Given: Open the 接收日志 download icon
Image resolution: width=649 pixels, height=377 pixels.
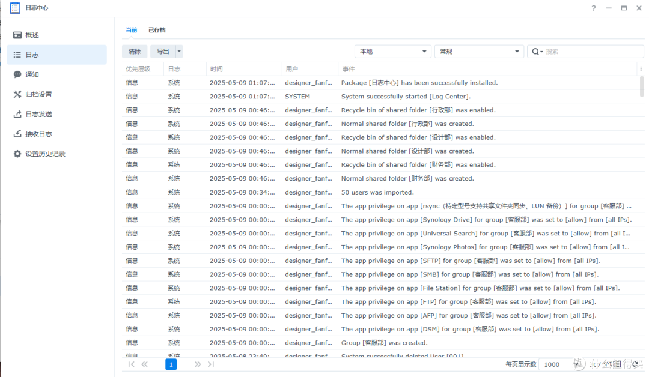Looking at the screenshot, I should coord(17,134).
